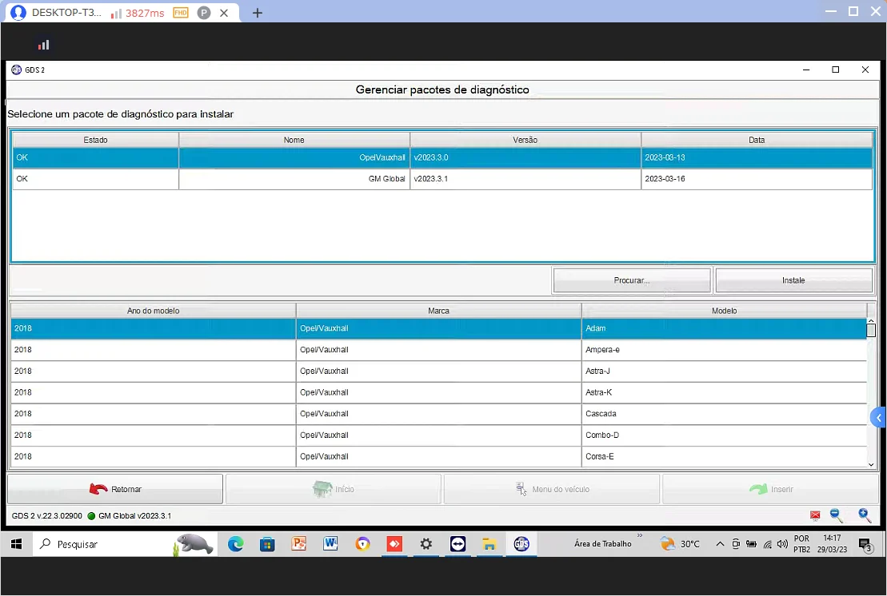This screenshot has width=887, height=596.
Task: Click the Marca column header
Action: 438,311
